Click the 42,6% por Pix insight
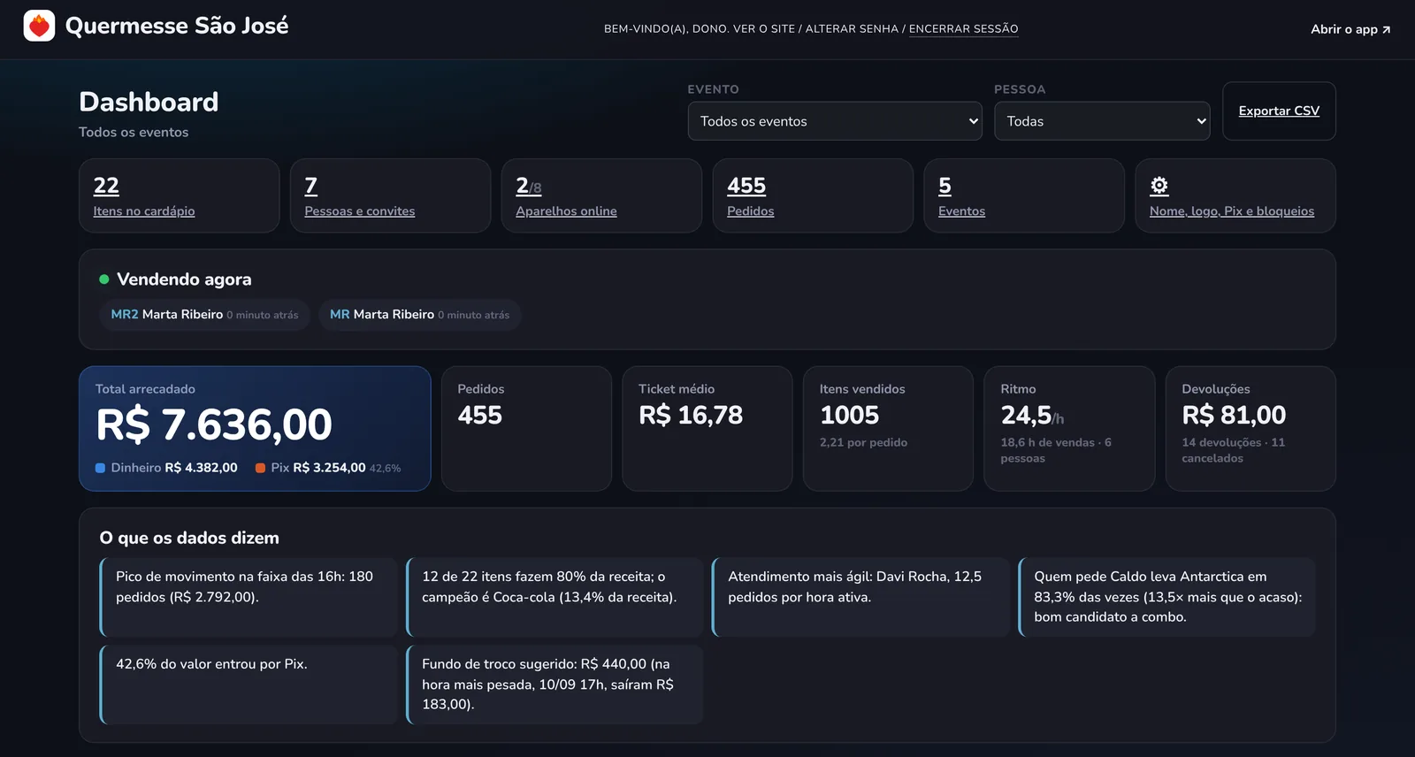Image resolution: width=1415 pixels, height=757 pixels. 249,684
